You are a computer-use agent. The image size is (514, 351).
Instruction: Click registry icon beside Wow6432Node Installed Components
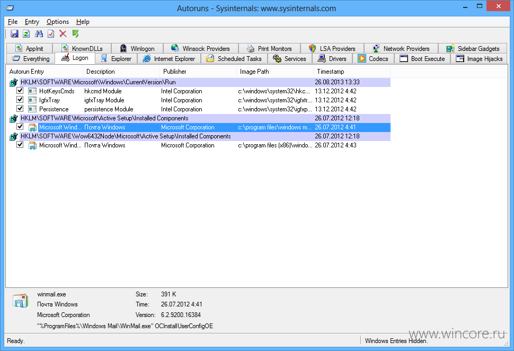tap(13, 136)
